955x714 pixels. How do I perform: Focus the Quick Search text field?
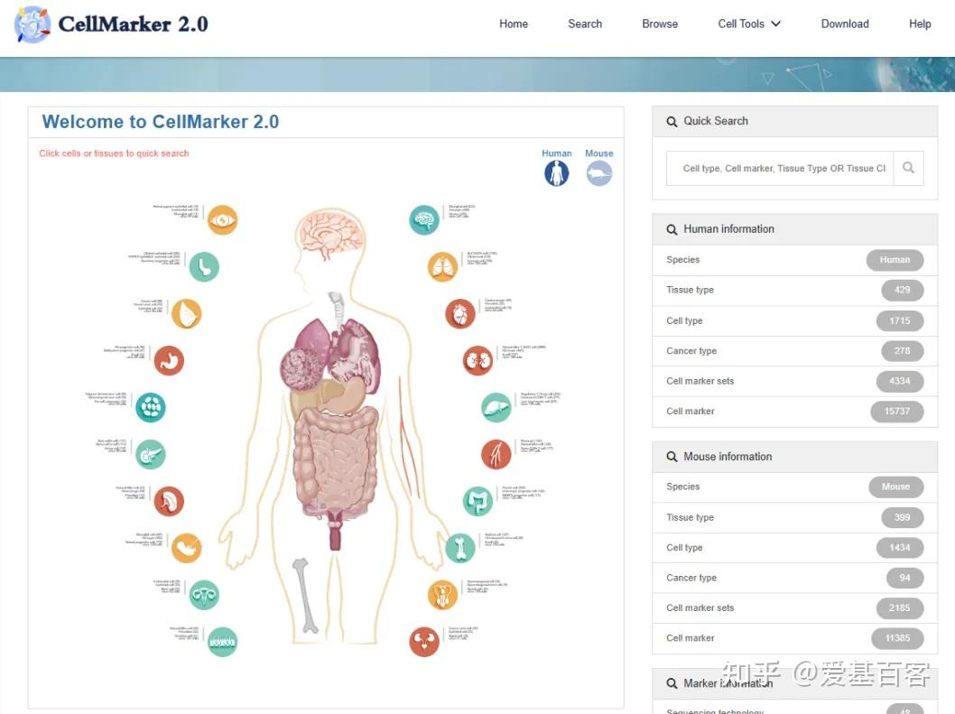780,168
